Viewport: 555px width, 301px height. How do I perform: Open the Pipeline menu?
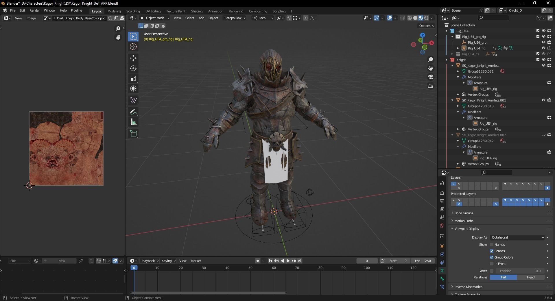77,10
